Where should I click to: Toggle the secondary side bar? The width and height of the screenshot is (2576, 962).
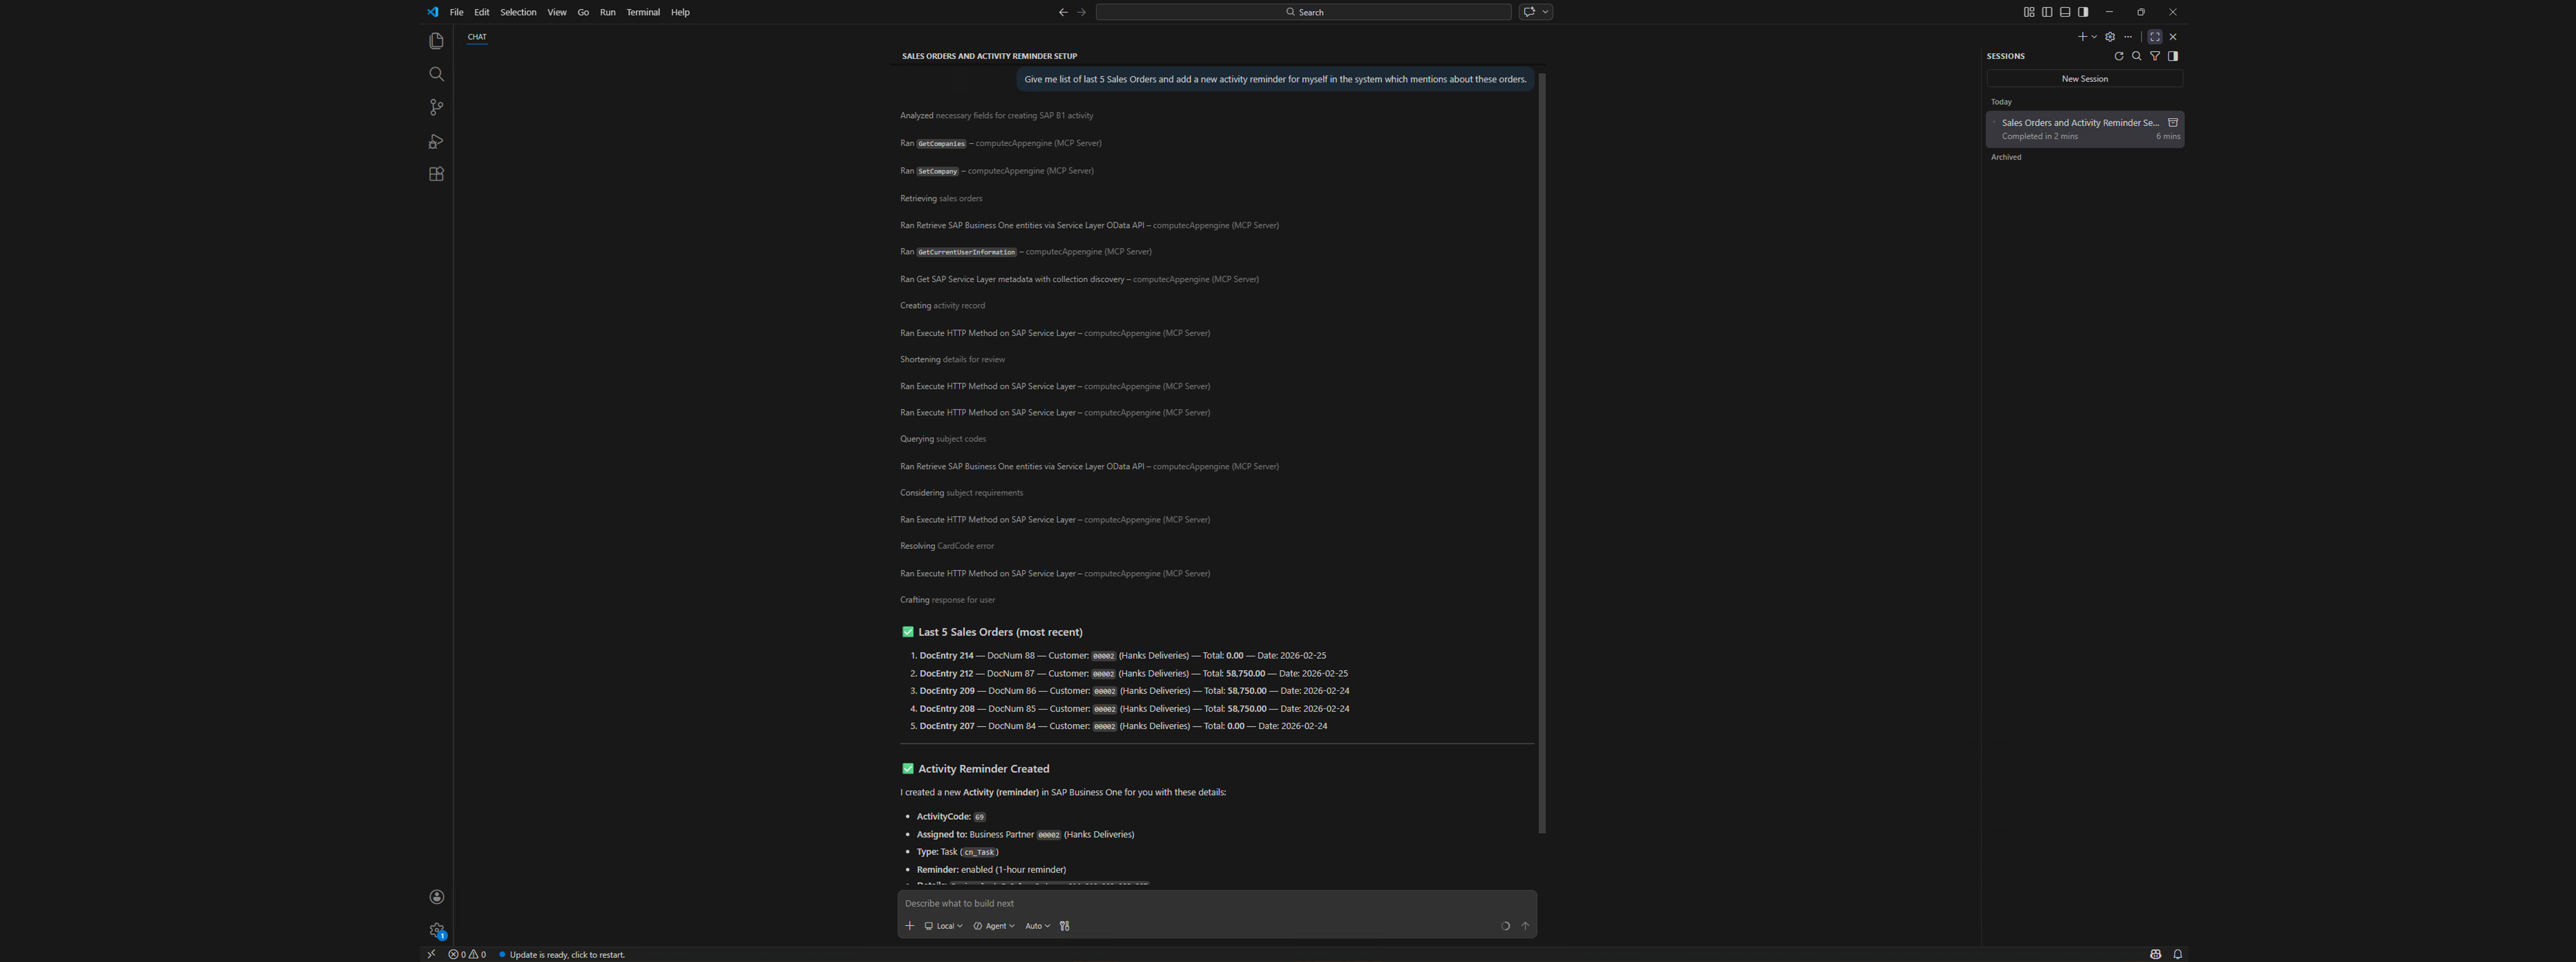[2083, 12]
